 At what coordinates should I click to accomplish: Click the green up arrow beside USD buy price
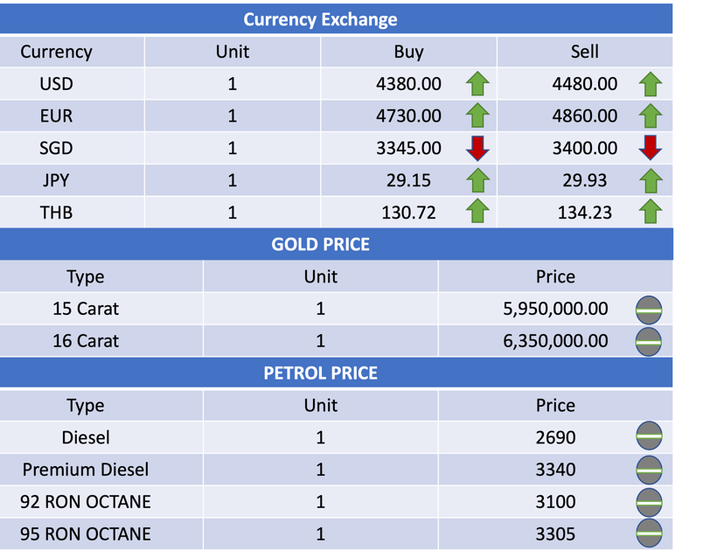point(477,84)
